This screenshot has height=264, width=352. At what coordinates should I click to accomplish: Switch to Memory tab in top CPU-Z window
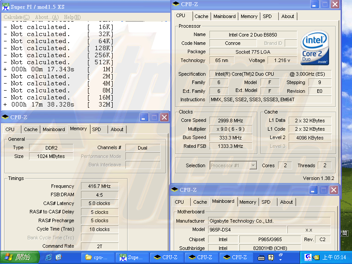249,16
